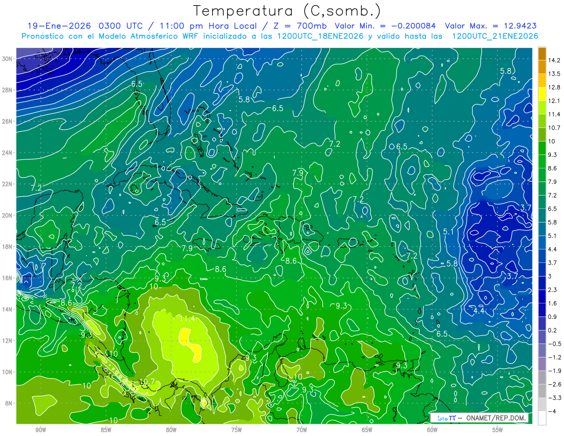Click the "65W" longitude axis label
The width and height of the screenshot is (564, 436).
[367, 430]
